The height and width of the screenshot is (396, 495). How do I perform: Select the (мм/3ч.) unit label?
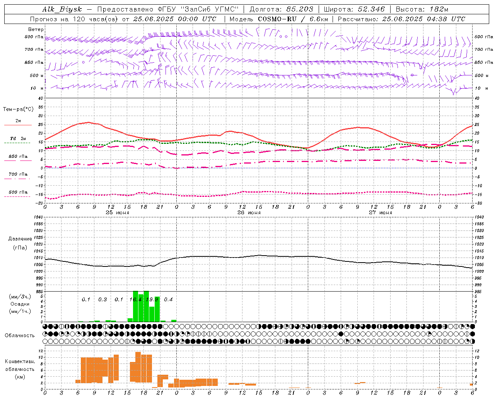(x=19, y=297)
